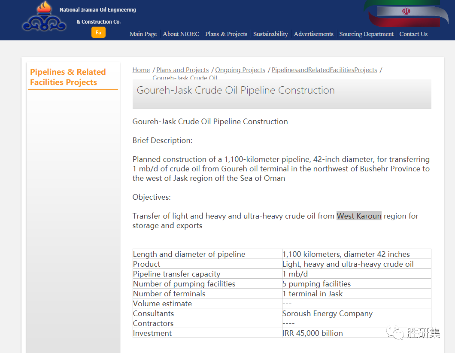Click the 'Objectives:' heading
This screenshot has height=353, width=455.
tap(152, 197)
